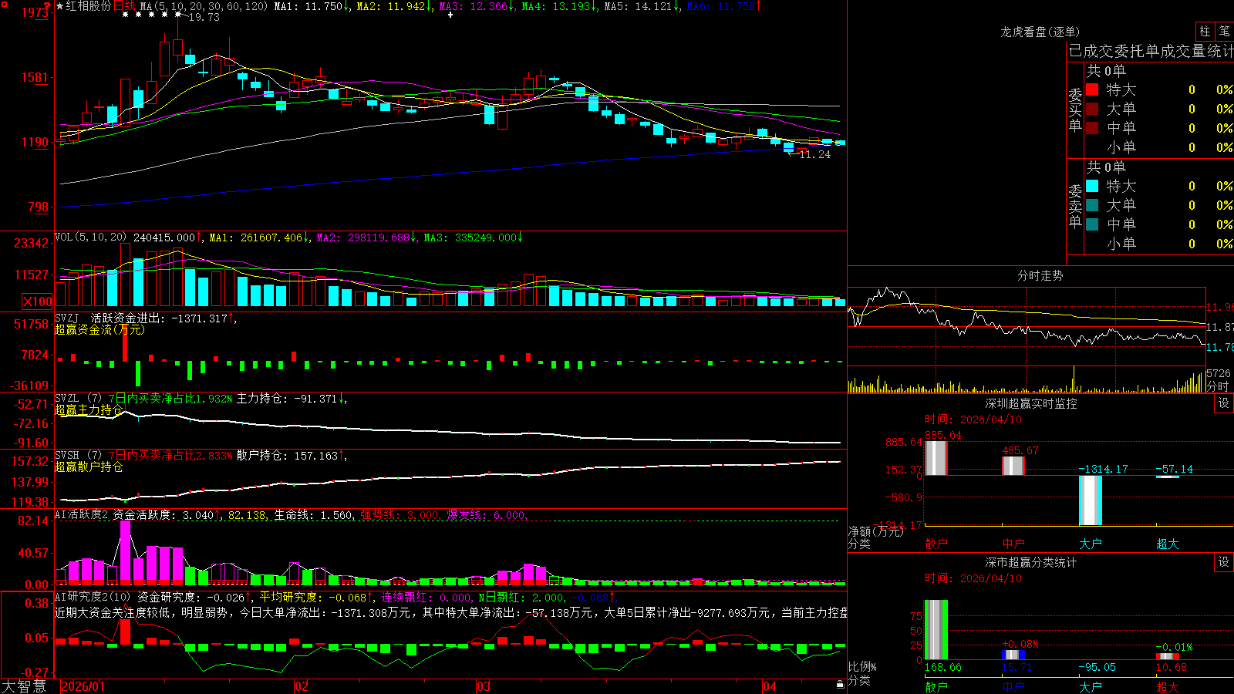Click the 日线 period label
Viewport: 1234px width, 694px height.
[x=124, y=6]
